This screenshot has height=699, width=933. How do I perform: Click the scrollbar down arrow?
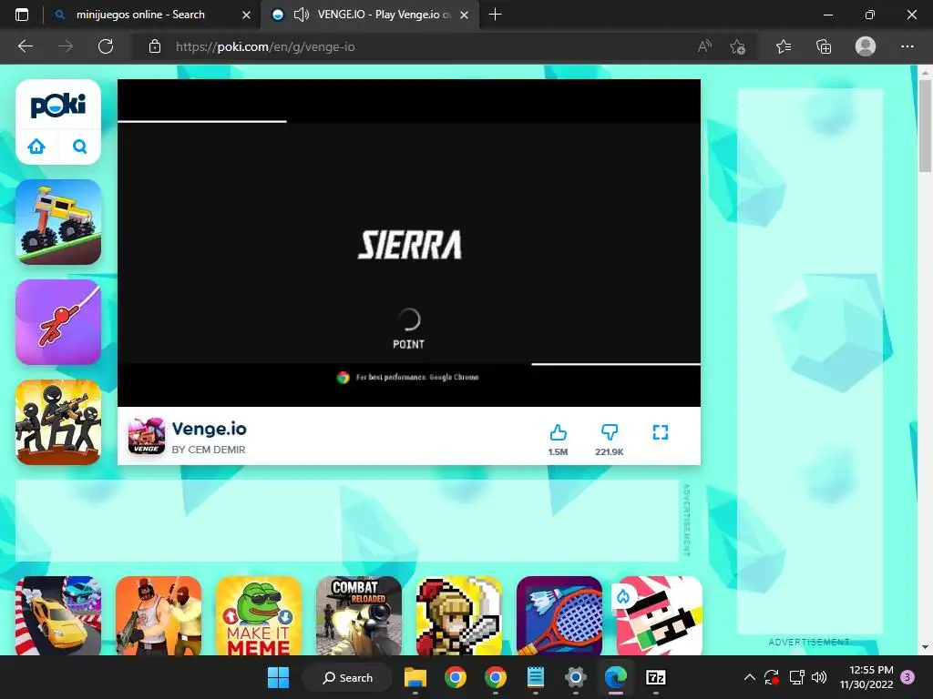point(925,647)
